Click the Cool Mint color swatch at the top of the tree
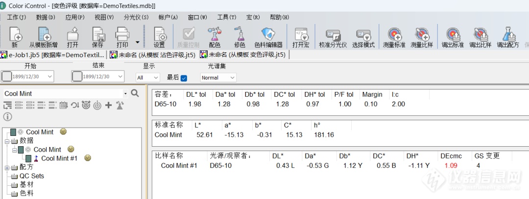Screen dimensions: 529x199 tap(13, 132)
